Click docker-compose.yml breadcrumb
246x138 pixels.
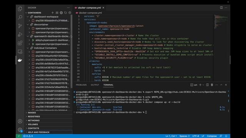pyautogui.click(x=90, y=13)
